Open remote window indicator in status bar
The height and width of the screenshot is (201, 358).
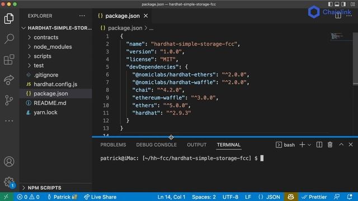click(x=6, y=197)
